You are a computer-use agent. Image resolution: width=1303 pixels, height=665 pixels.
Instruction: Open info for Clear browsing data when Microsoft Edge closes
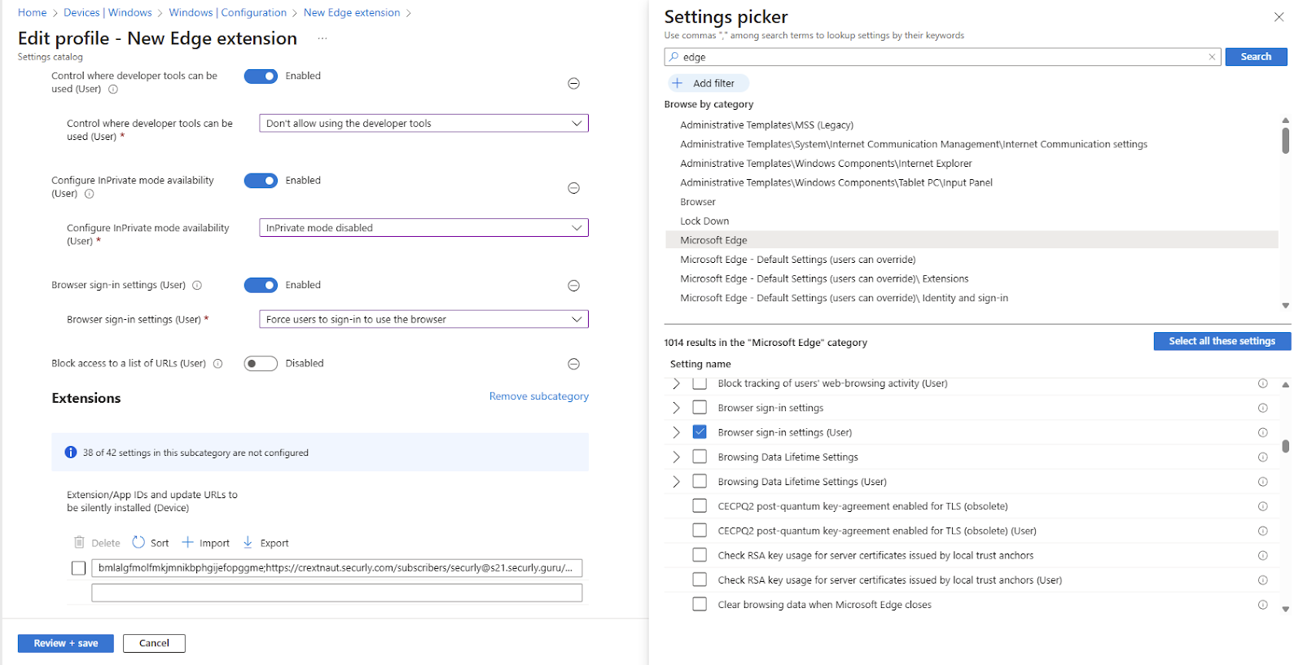1262,605
